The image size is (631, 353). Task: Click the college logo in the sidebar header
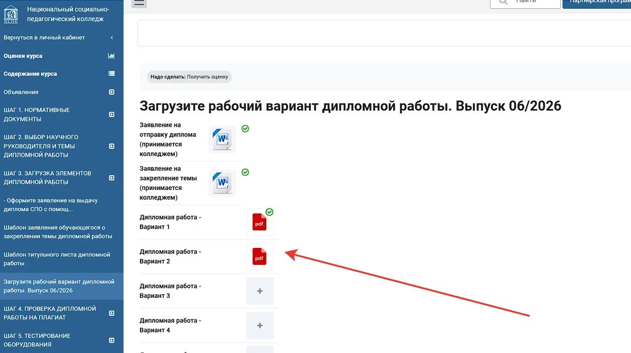11,14
